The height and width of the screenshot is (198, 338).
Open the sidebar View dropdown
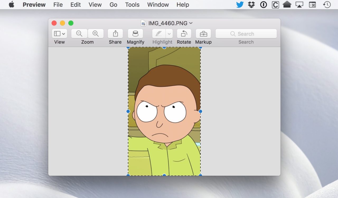[x=59, y=34]
